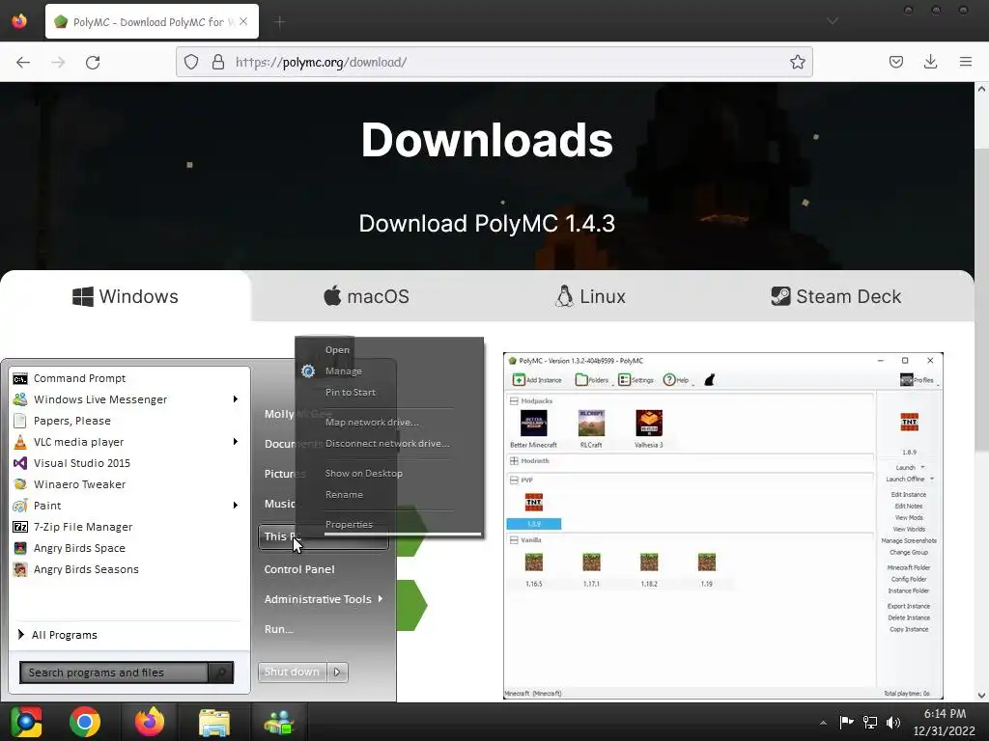Click the search magnifier icon in Start menu
This screenshot has width=989, height=741.
click(221, 672)
